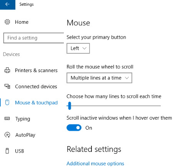The image size is (173, 168).
Task: Select the Typing menu item
Action: tap(23, 119)
